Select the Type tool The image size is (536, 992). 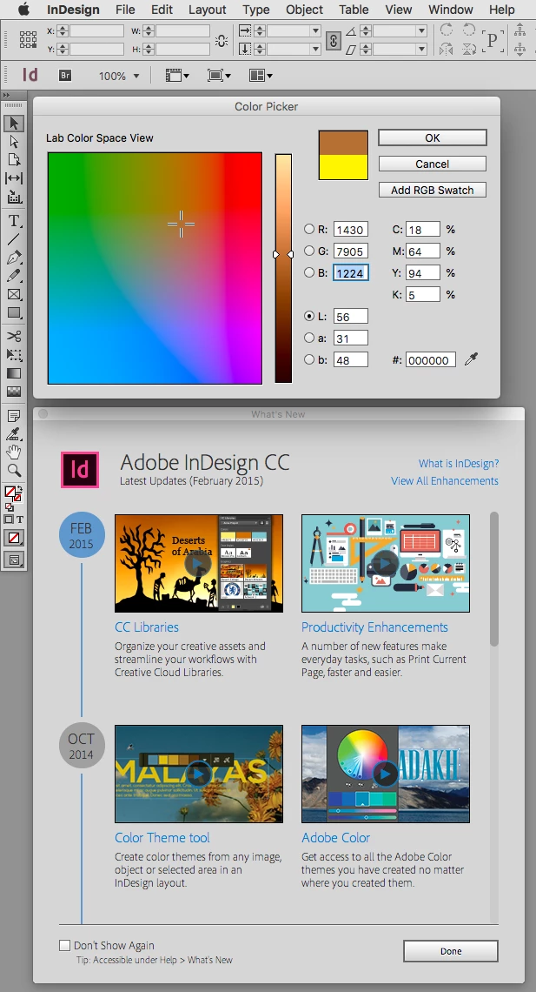pos(14,221)
